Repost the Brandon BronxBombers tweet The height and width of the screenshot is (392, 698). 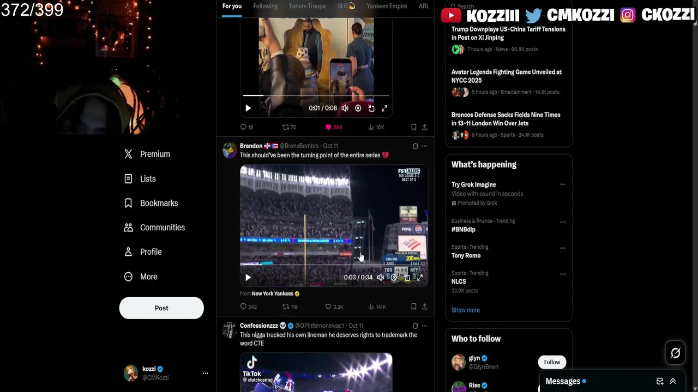290,307
